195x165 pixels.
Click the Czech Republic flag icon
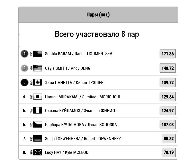tap(38, 124)
